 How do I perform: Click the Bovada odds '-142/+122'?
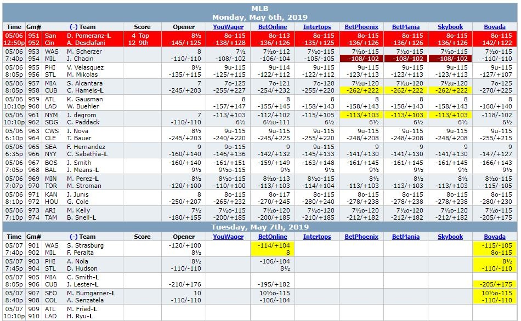click(496, 43)
